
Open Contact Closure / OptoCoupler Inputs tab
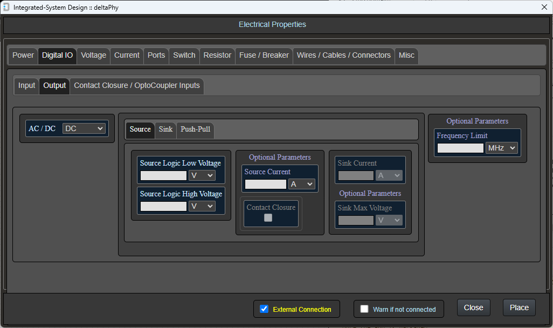[x=137, y=85]
